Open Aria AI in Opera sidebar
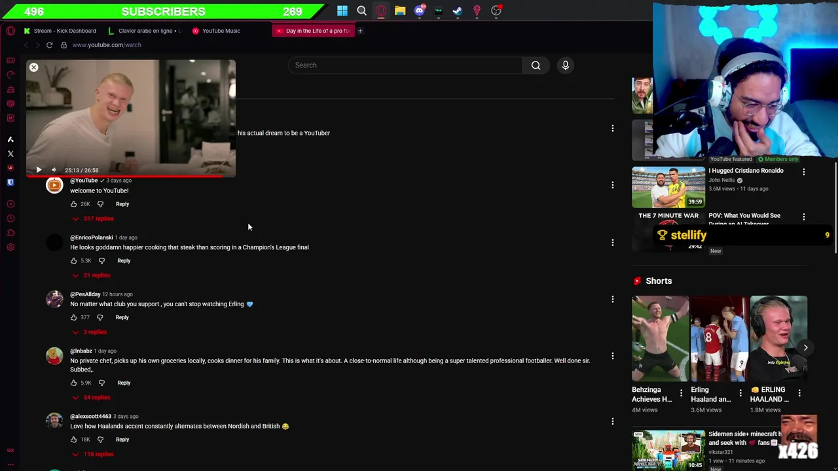Screen dimensions: 838x471 coord(10,139)
